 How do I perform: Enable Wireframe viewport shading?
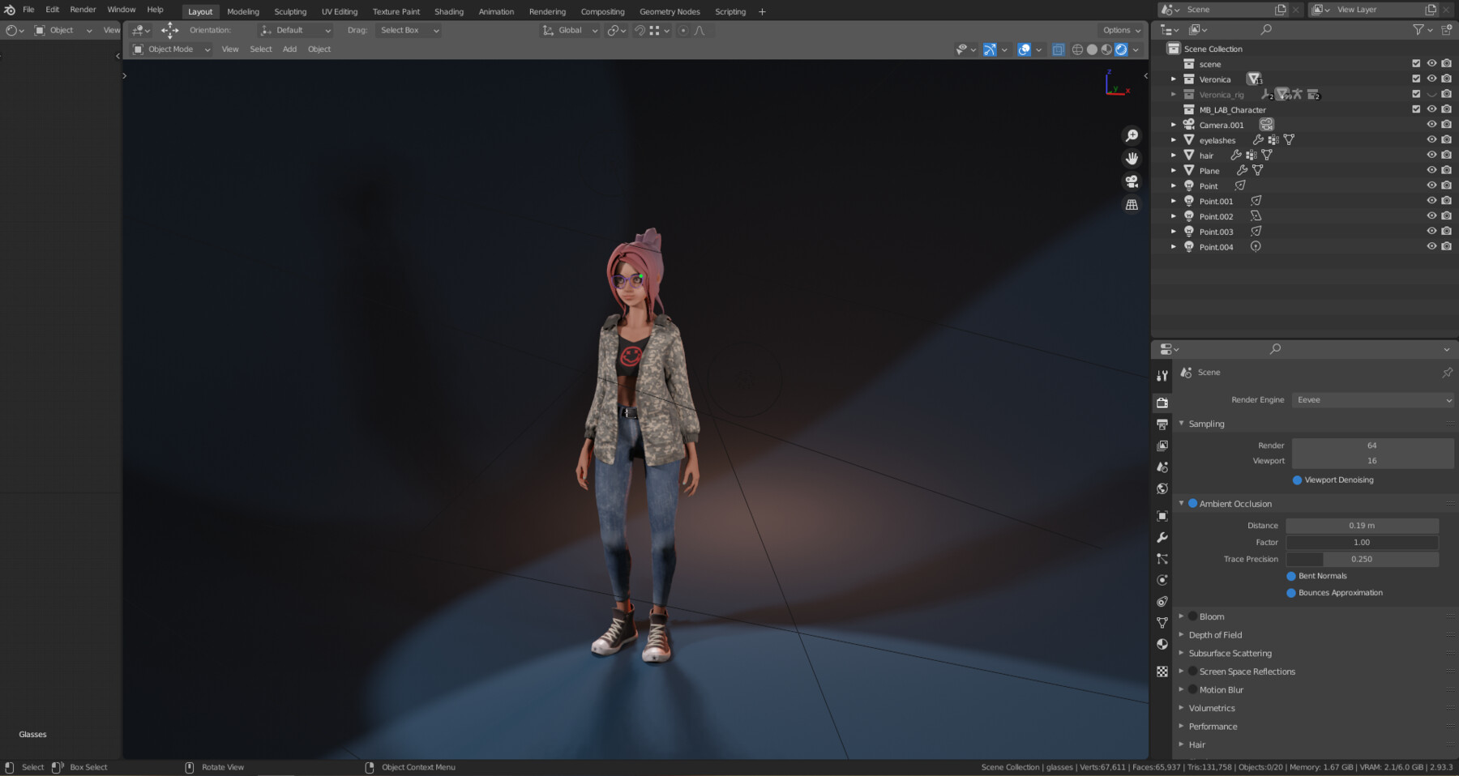tap(1077, 49)
